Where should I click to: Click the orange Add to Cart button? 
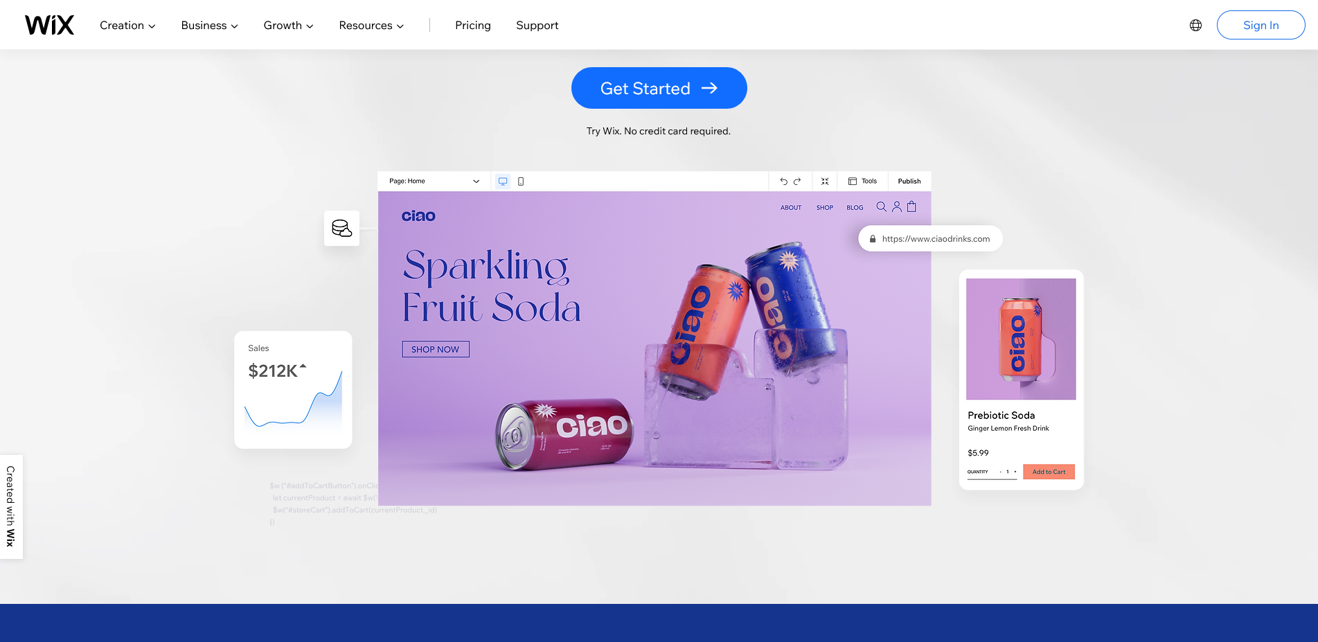point(1049,472)
